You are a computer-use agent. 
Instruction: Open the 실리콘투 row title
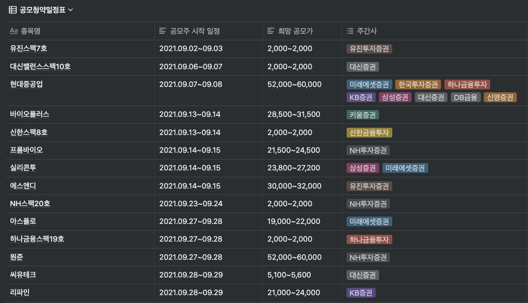(23, 167)
